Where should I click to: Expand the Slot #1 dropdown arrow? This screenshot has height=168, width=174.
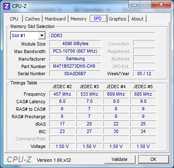(42, 36)
